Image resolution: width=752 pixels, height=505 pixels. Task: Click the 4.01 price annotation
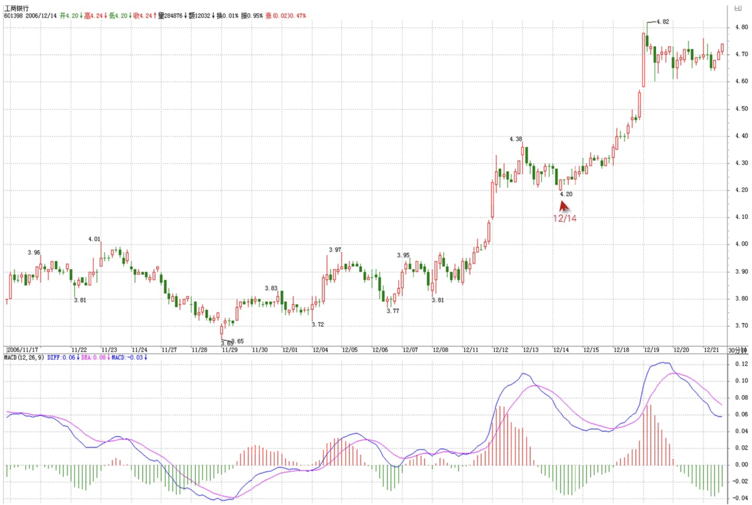(94, 239)
